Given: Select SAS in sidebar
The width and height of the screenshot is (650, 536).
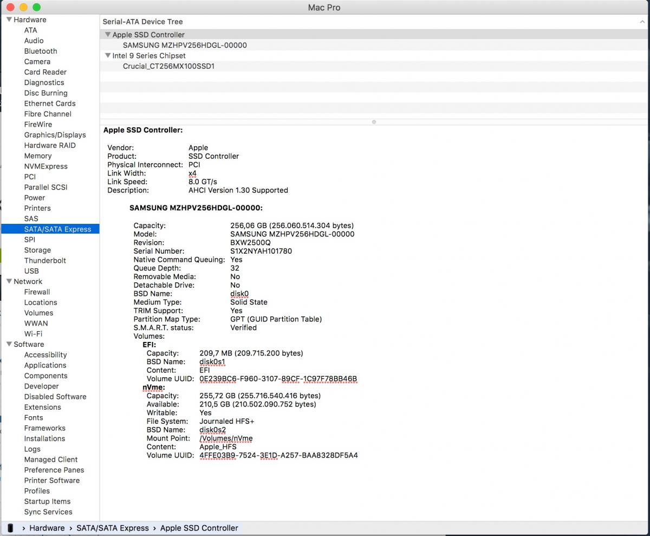Looking at the screenshot, I should pyautogui.click(x=31, y=218).
